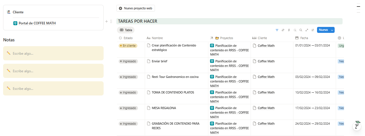Click Ingresado status of Reel row

(x=128, y=77)
